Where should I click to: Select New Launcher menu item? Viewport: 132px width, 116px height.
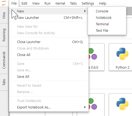tap(49, 17)
